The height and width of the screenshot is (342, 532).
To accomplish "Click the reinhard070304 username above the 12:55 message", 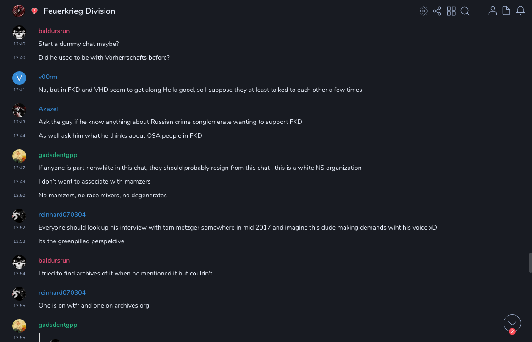I will [62, 292].
